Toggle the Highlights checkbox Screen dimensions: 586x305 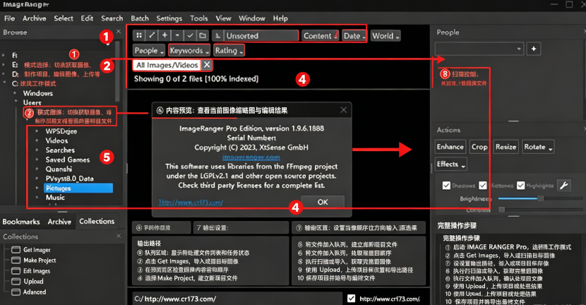(520, 186)
